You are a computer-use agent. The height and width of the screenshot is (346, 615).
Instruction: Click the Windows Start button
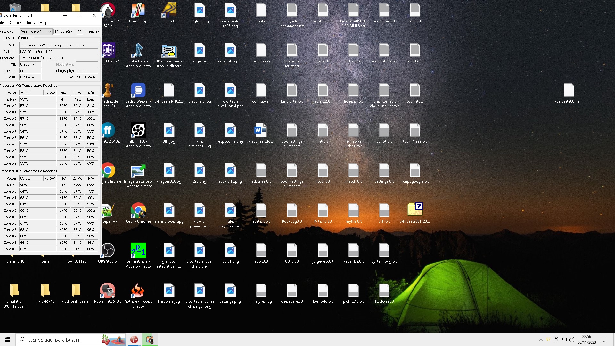click(x=8, y=340)
